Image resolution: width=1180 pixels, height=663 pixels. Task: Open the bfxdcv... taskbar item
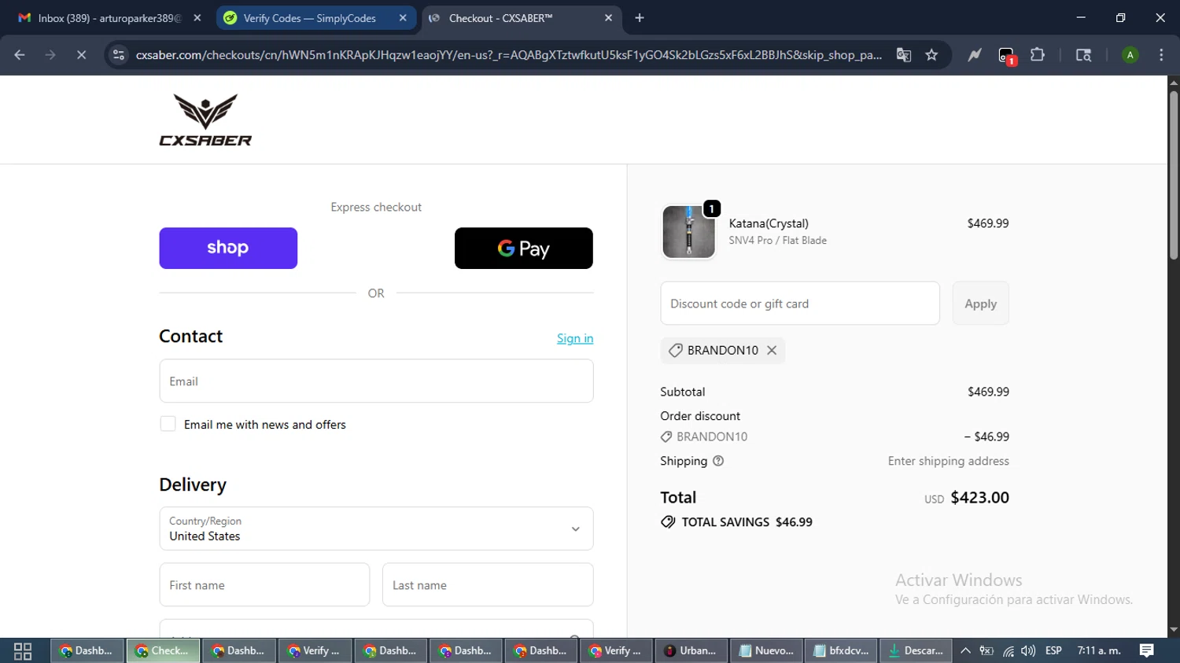point(841,651)
